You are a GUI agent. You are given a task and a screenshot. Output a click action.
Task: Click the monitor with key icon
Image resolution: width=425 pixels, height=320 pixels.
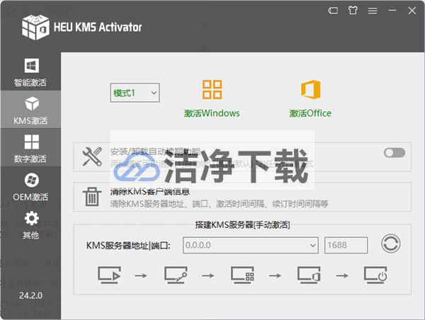pos(176,275)
